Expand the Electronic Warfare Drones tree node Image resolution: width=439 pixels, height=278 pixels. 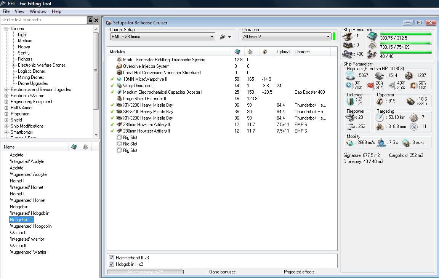coord(13,65)
